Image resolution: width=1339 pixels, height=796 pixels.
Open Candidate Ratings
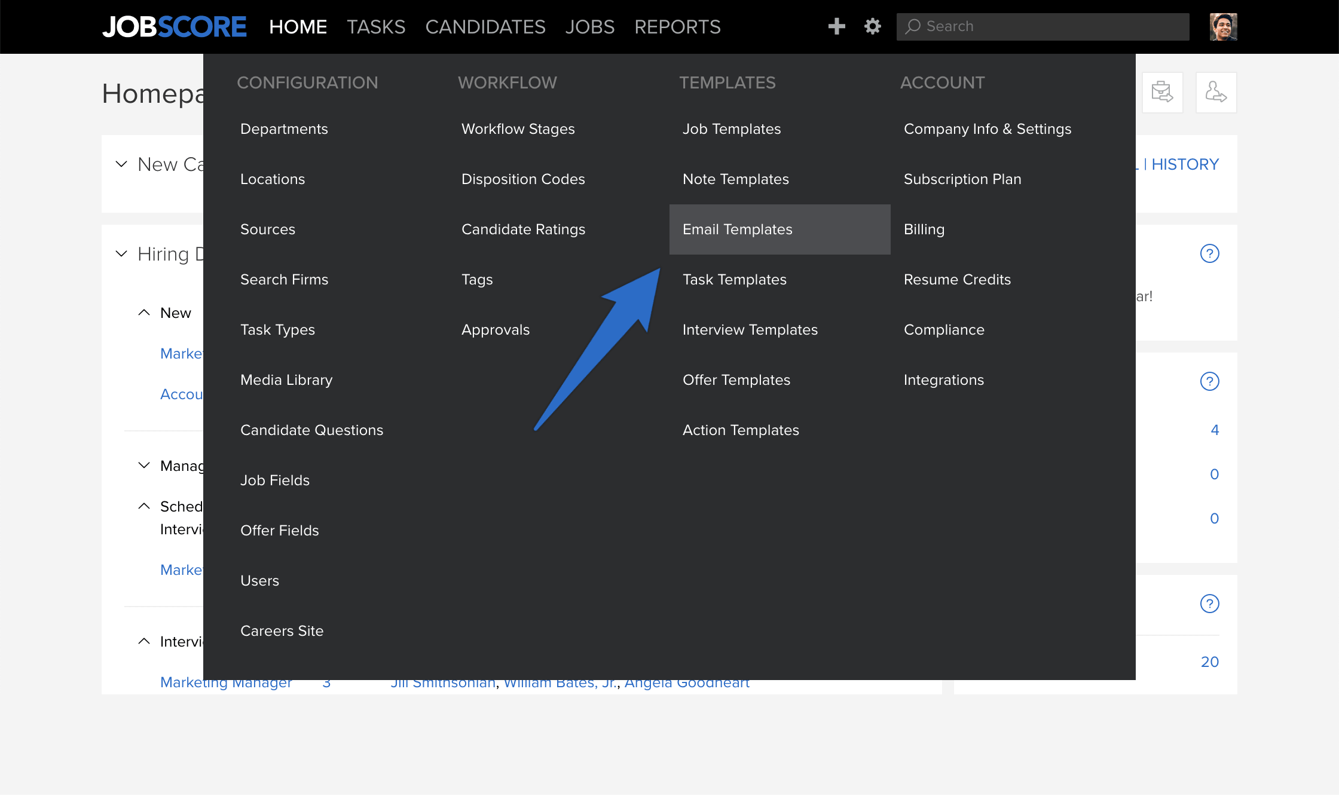tap(523, 229)
